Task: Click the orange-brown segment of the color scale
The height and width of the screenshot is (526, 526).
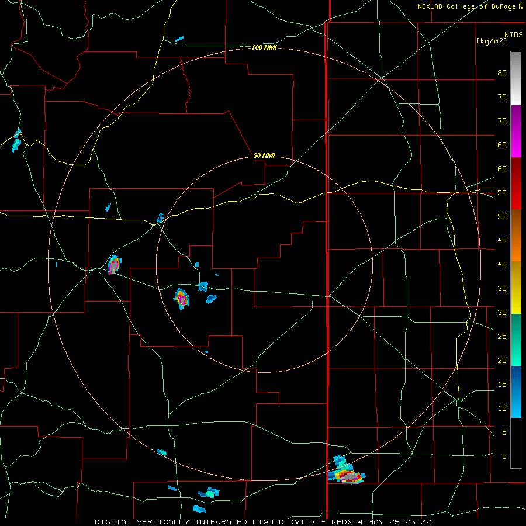Action: pos(516,235)
